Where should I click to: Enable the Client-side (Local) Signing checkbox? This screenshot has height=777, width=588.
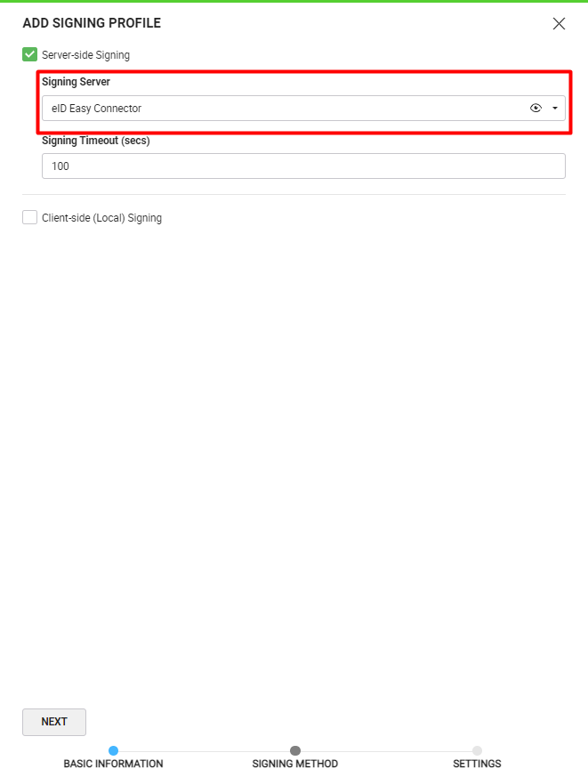pyautogui.click(x=30, y=217)
